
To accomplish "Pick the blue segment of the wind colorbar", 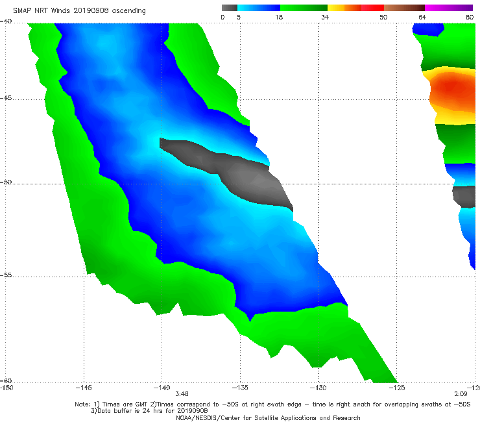I will coord(259,8).
